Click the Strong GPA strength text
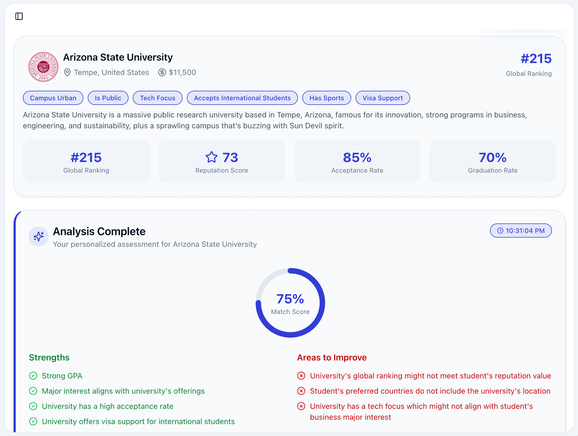 coord(62,376)
